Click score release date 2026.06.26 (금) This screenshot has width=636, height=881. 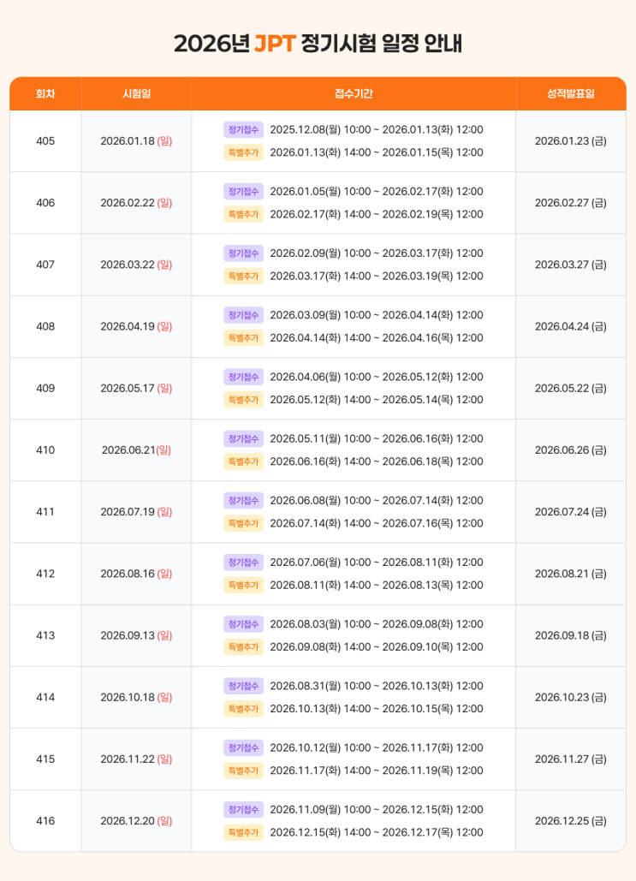coord(571,450)
